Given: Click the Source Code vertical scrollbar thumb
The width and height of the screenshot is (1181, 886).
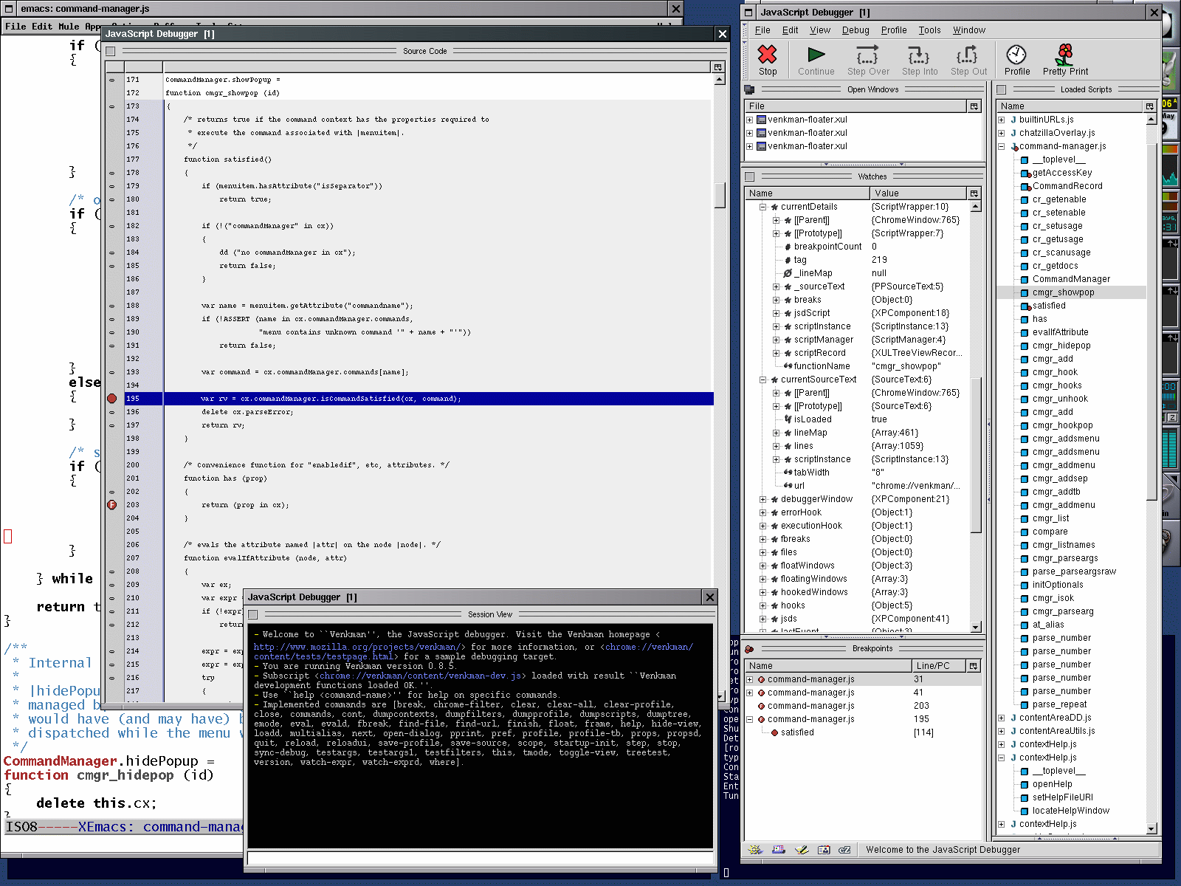Looking at the screenshot, I should [x=720, y=196].
